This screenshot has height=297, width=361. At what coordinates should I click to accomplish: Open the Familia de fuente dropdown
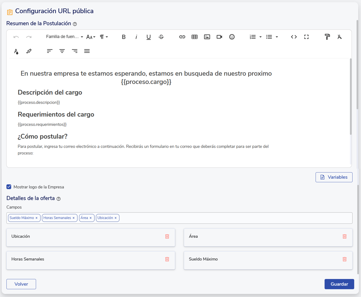[x=64, y=37]
